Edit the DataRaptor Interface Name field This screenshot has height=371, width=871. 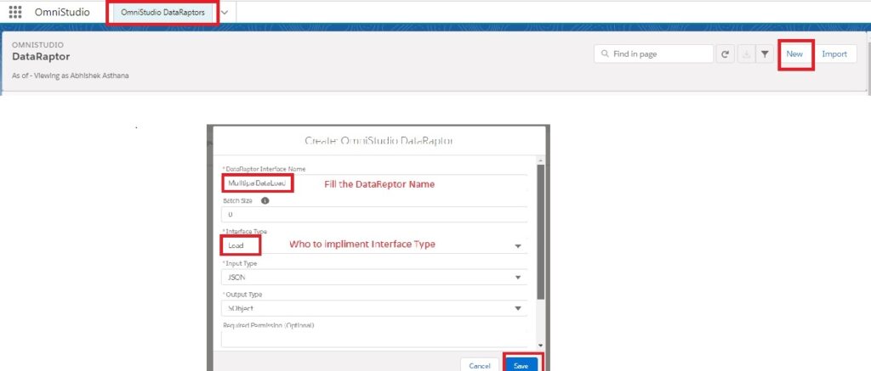(374, 183)
